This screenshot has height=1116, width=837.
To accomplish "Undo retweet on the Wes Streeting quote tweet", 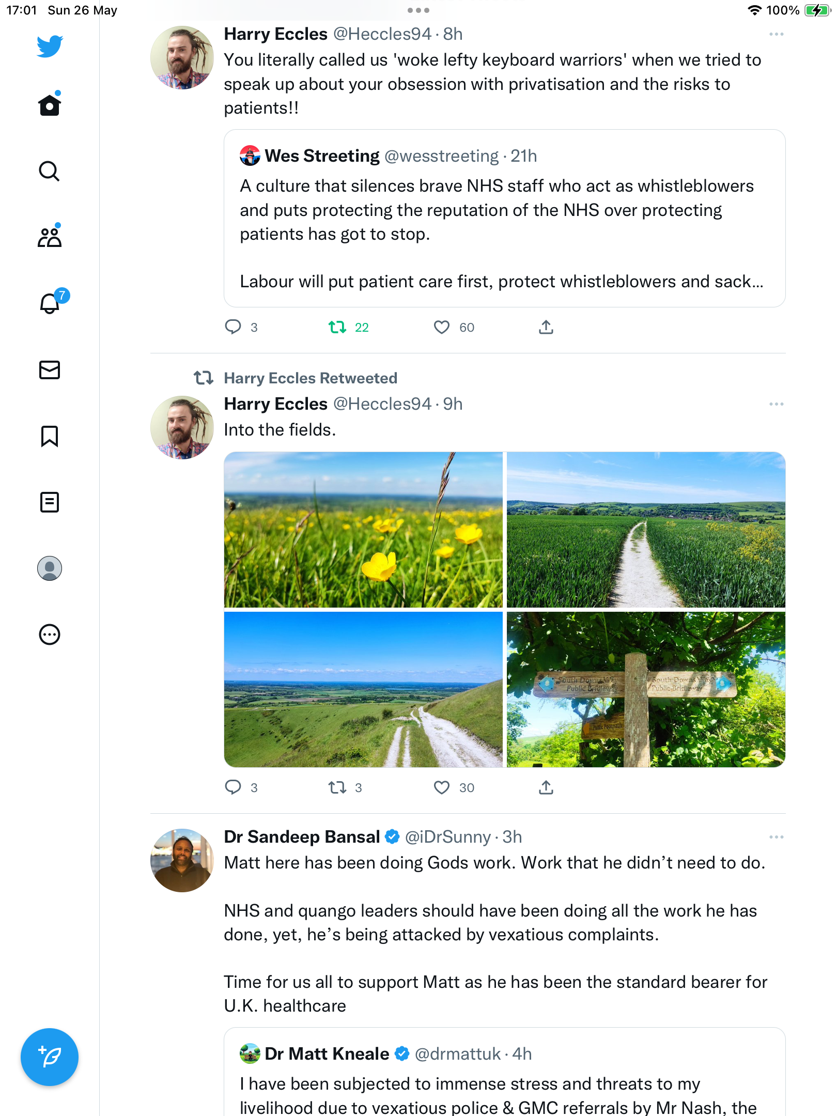I will click(x=348, y=327).
